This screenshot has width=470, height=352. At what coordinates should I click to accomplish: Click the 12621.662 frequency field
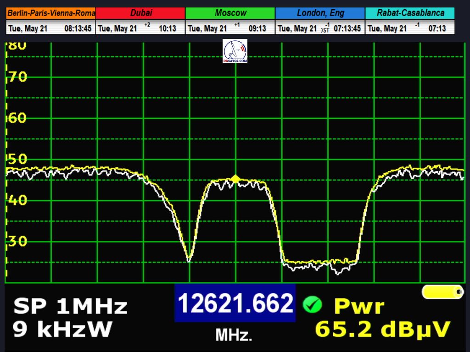[x=235, y=303]
